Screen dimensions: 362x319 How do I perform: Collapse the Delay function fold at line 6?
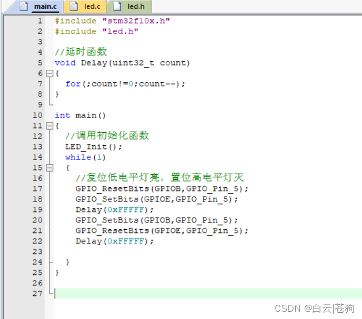[49, 73]
